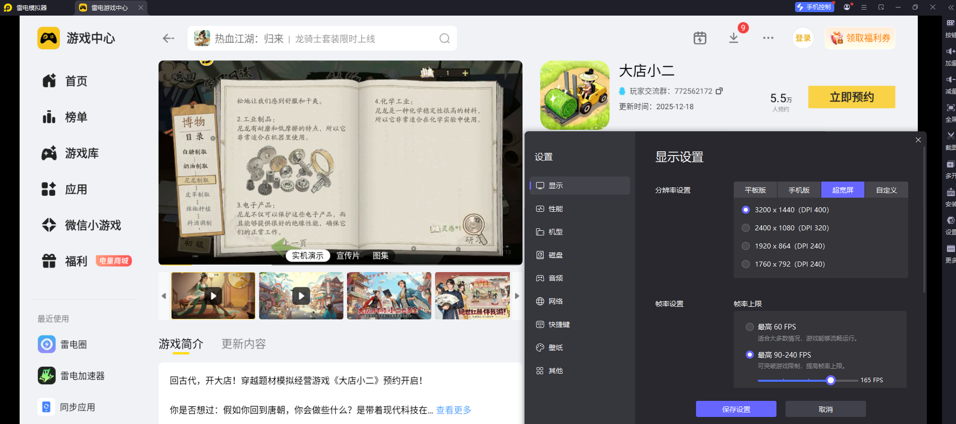956x424 pixels.
Task: Open 快捷键 settings category
Action: coord(580,324)
